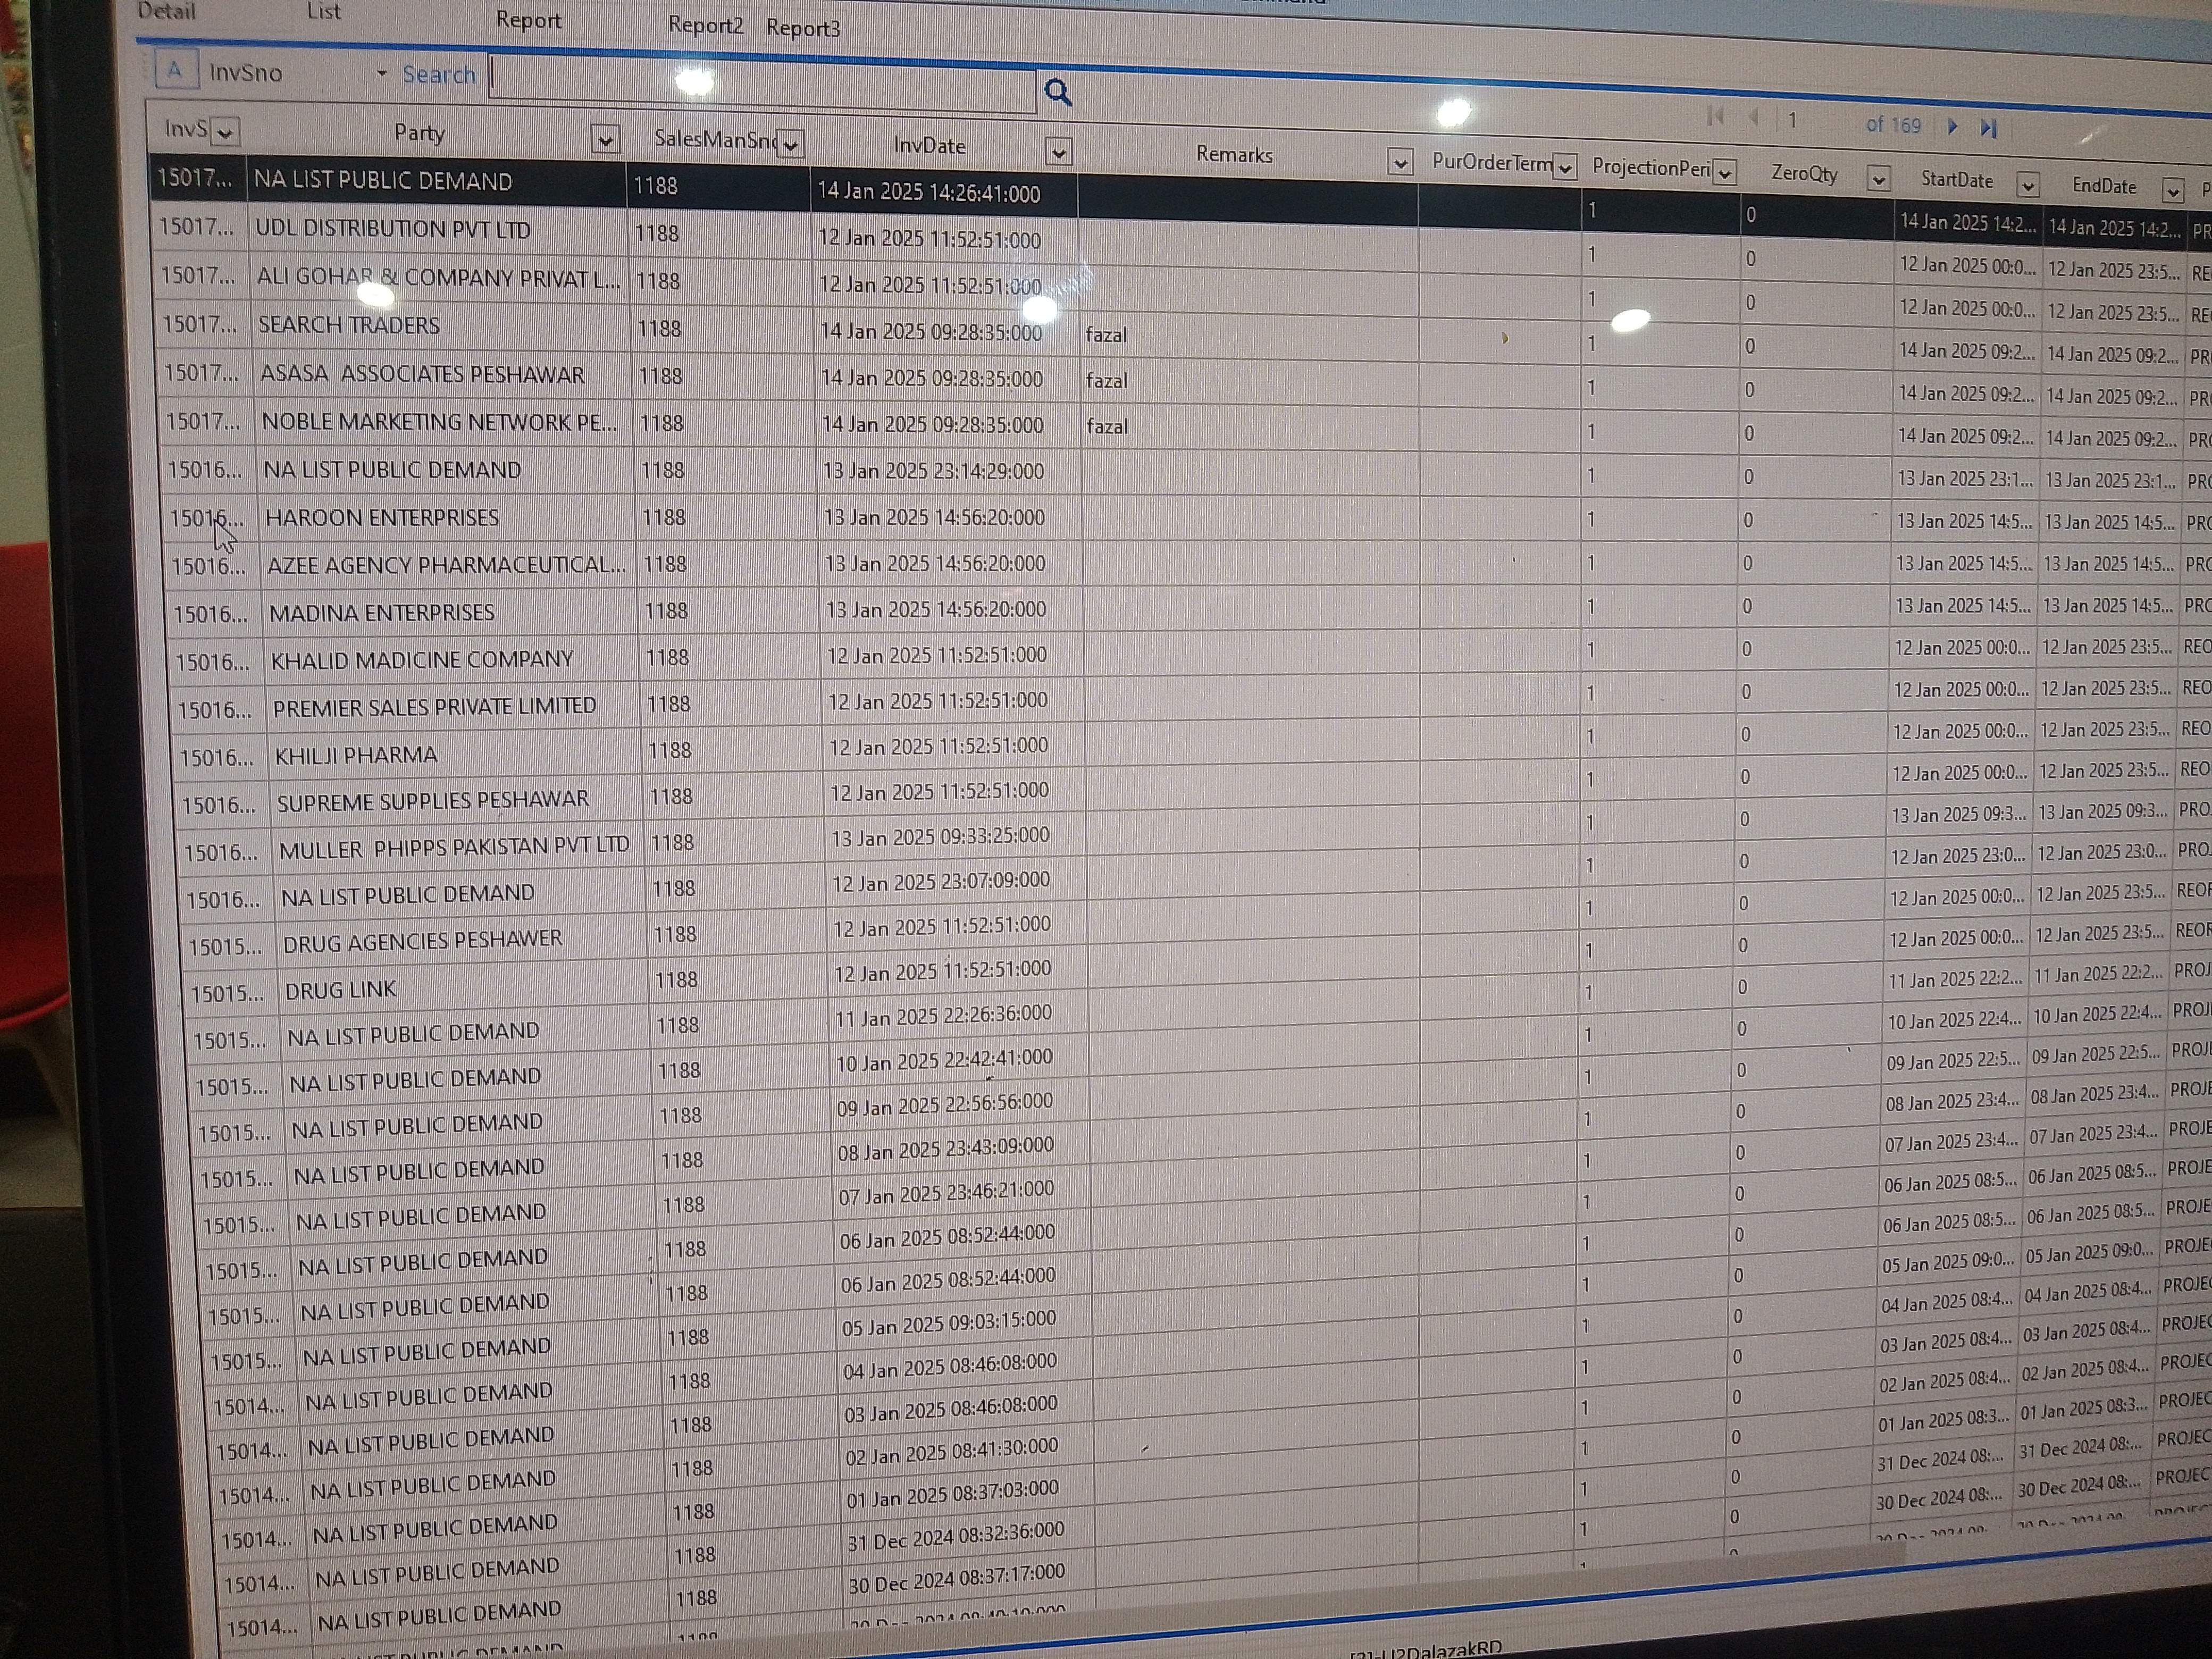The width and height of the screenshot is (2212, 1659).
Task: Click the Search link label
Action: point(438,75)
